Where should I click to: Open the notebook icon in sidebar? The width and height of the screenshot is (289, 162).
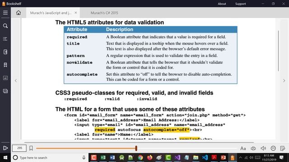(x=5, y=52)
